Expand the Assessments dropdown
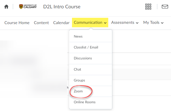 click(x=125, y=22)
